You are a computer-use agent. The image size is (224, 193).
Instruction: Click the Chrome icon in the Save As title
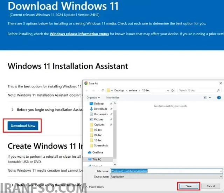pyautogui.click(x=86, y=83)
